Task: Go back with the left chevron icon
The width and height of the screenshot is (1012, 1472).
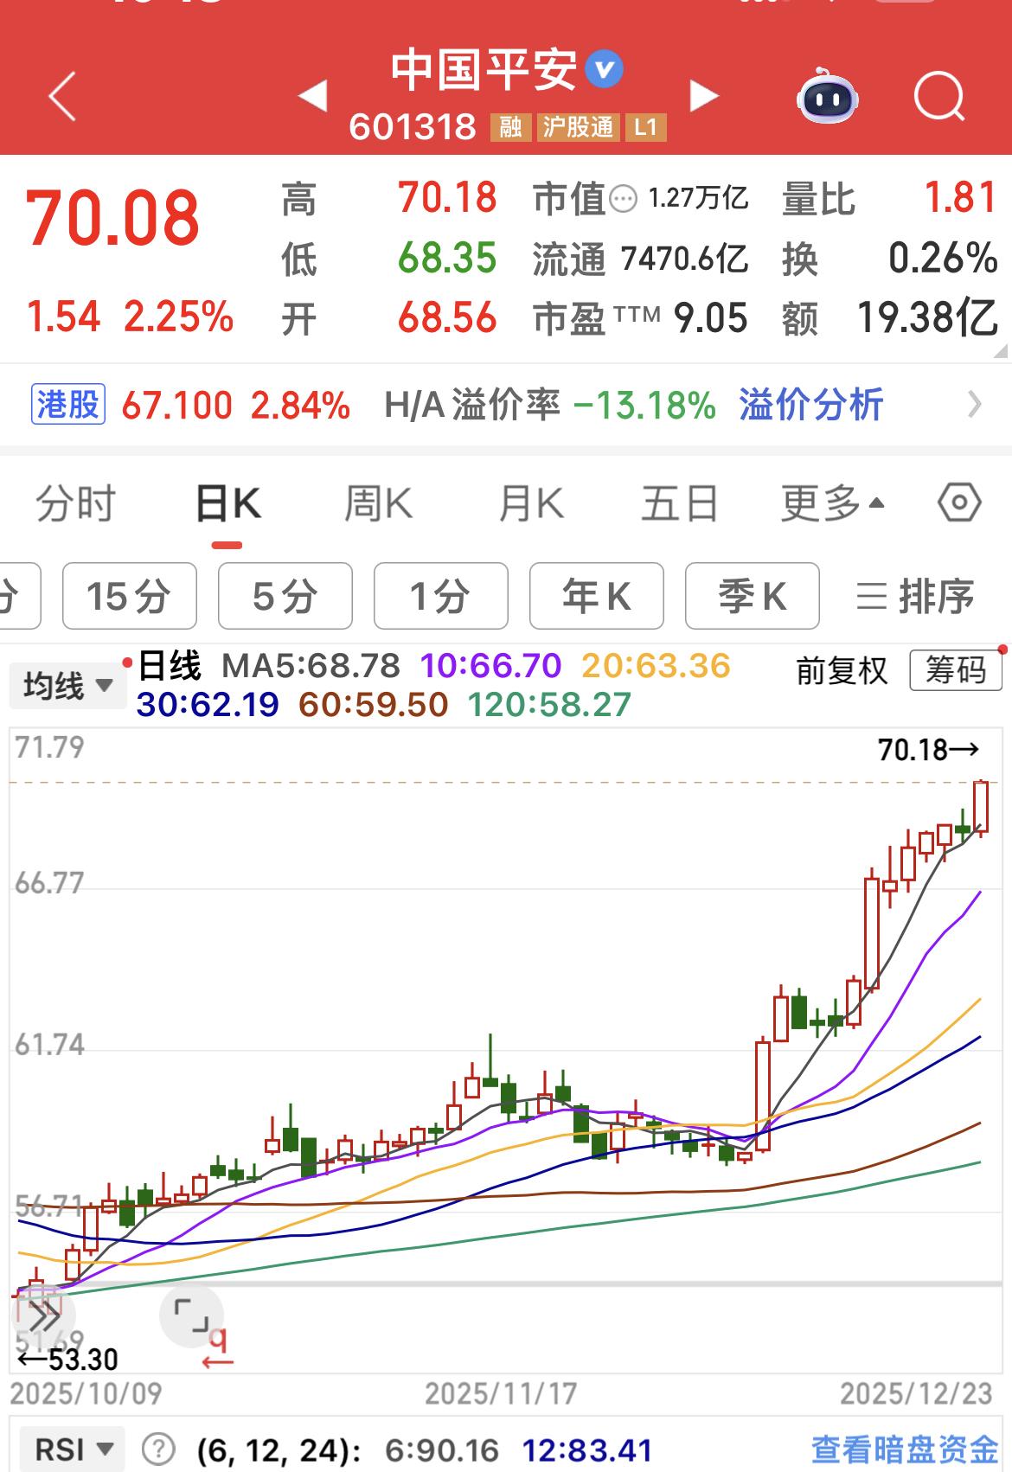Action: [x=62, y=96]
